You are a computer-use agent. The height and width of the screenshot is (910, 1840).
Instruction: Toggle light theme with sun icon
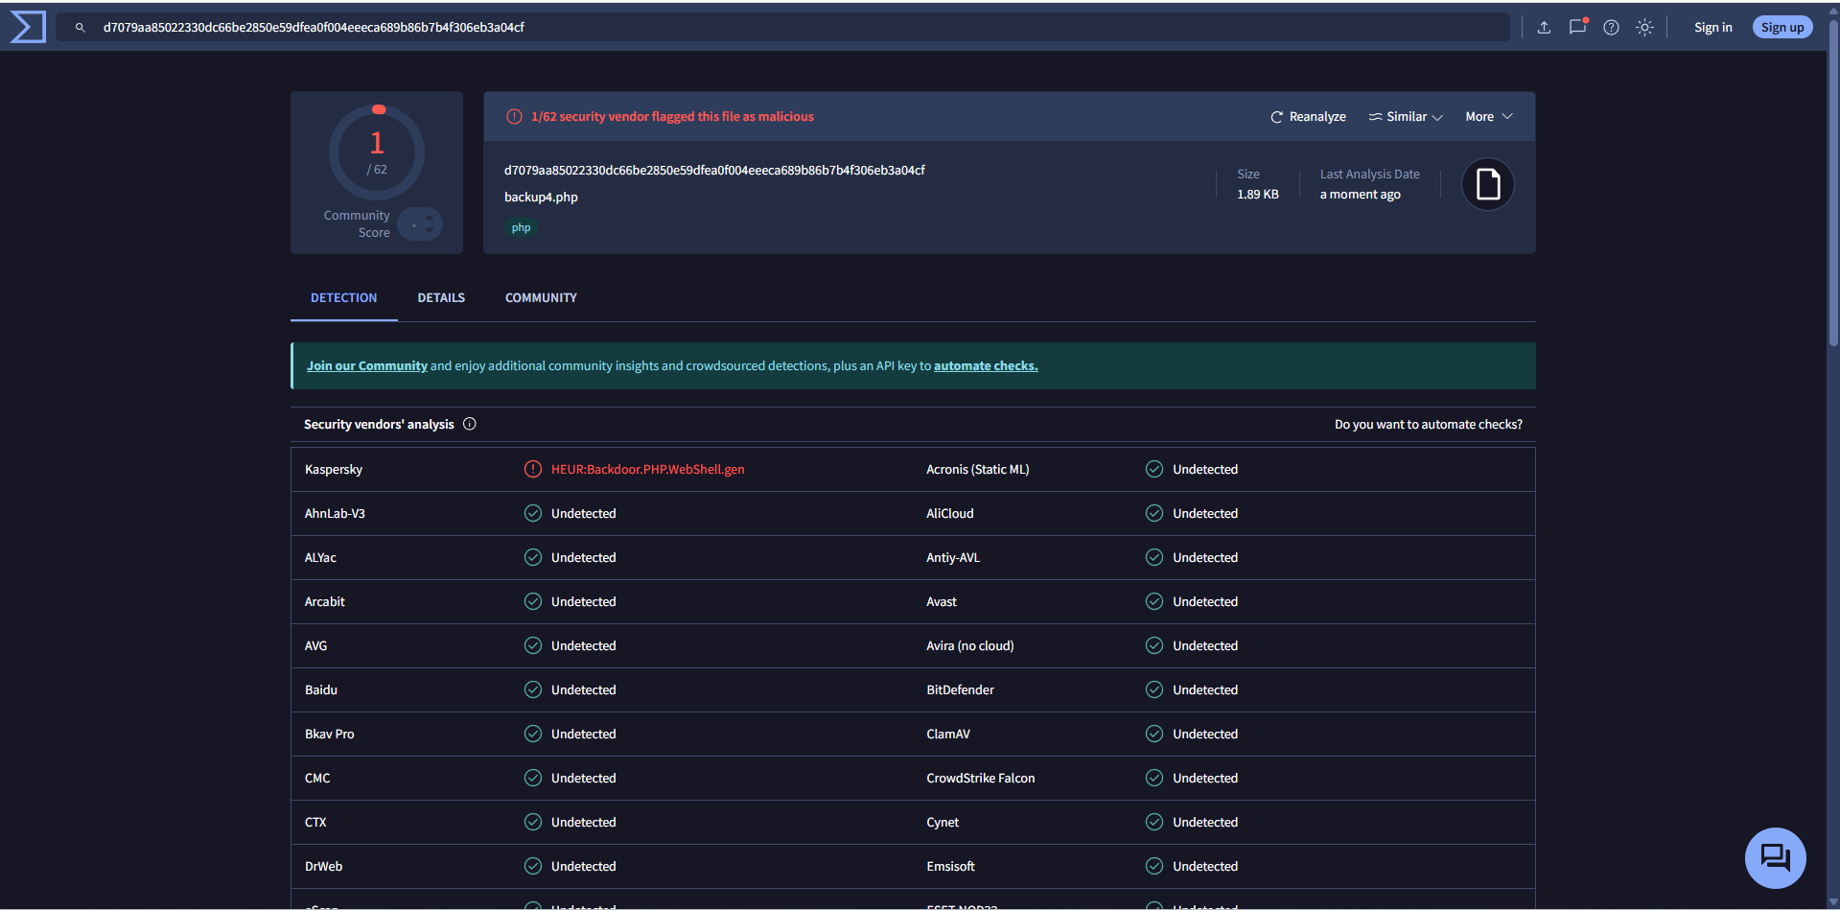click(1644, 27)
